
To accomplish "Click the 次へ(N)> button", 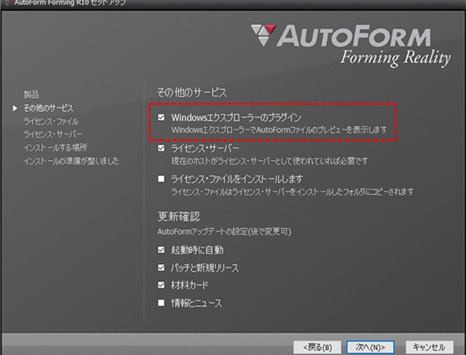I will [370, 347].
